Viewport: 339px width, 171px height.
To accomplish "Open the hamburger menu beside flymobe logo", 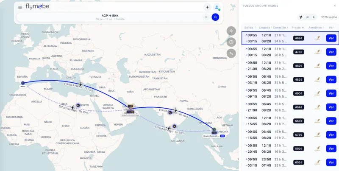I will [x=20, y=7].
